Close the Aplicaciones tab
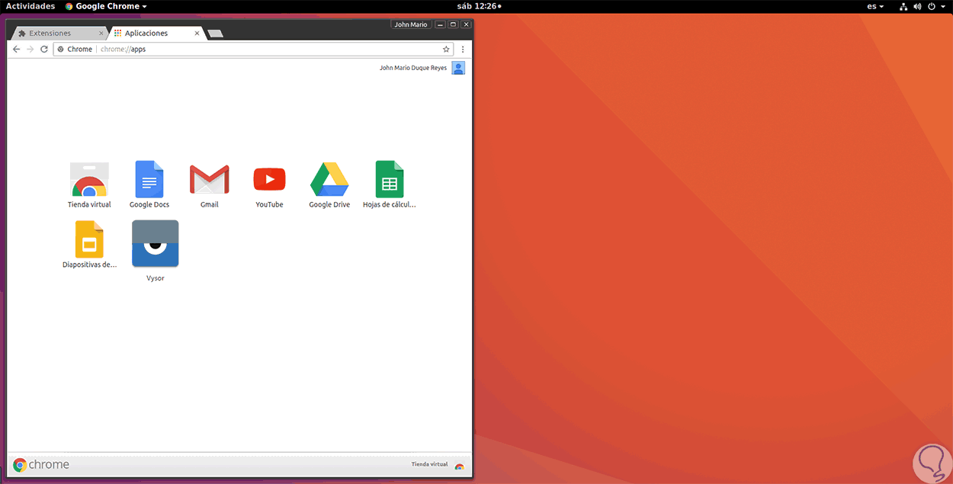Image resolution: width=953 pixels, height=484 pixels. pos(197,34)
